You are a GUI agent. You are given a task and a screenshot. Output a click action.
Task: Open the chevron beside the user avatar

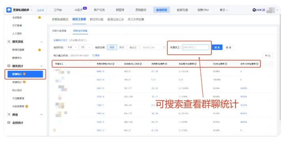pos(277,10)
